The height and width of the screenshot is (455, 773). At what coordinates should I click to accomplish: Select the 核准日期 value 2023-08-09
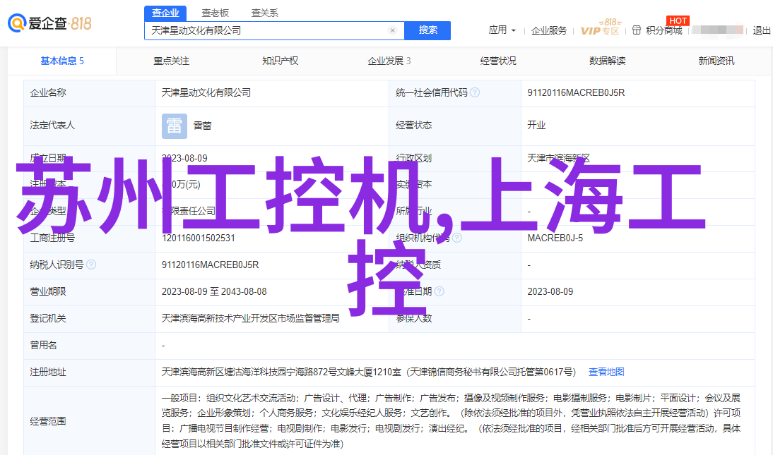[550, 291]
